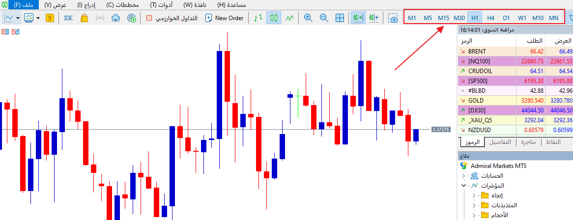Open the أدوات (T) menu
573x220 pixels.
[162, 5]
